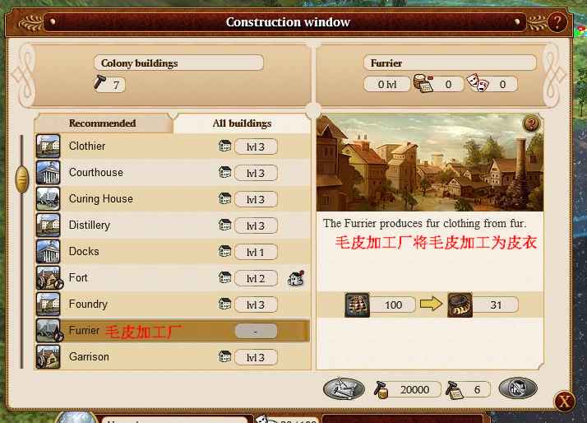Screen dimensions: 587x423
Task: Click the demolish button with the crossed-out building
Action: click(x=518, y=388)
